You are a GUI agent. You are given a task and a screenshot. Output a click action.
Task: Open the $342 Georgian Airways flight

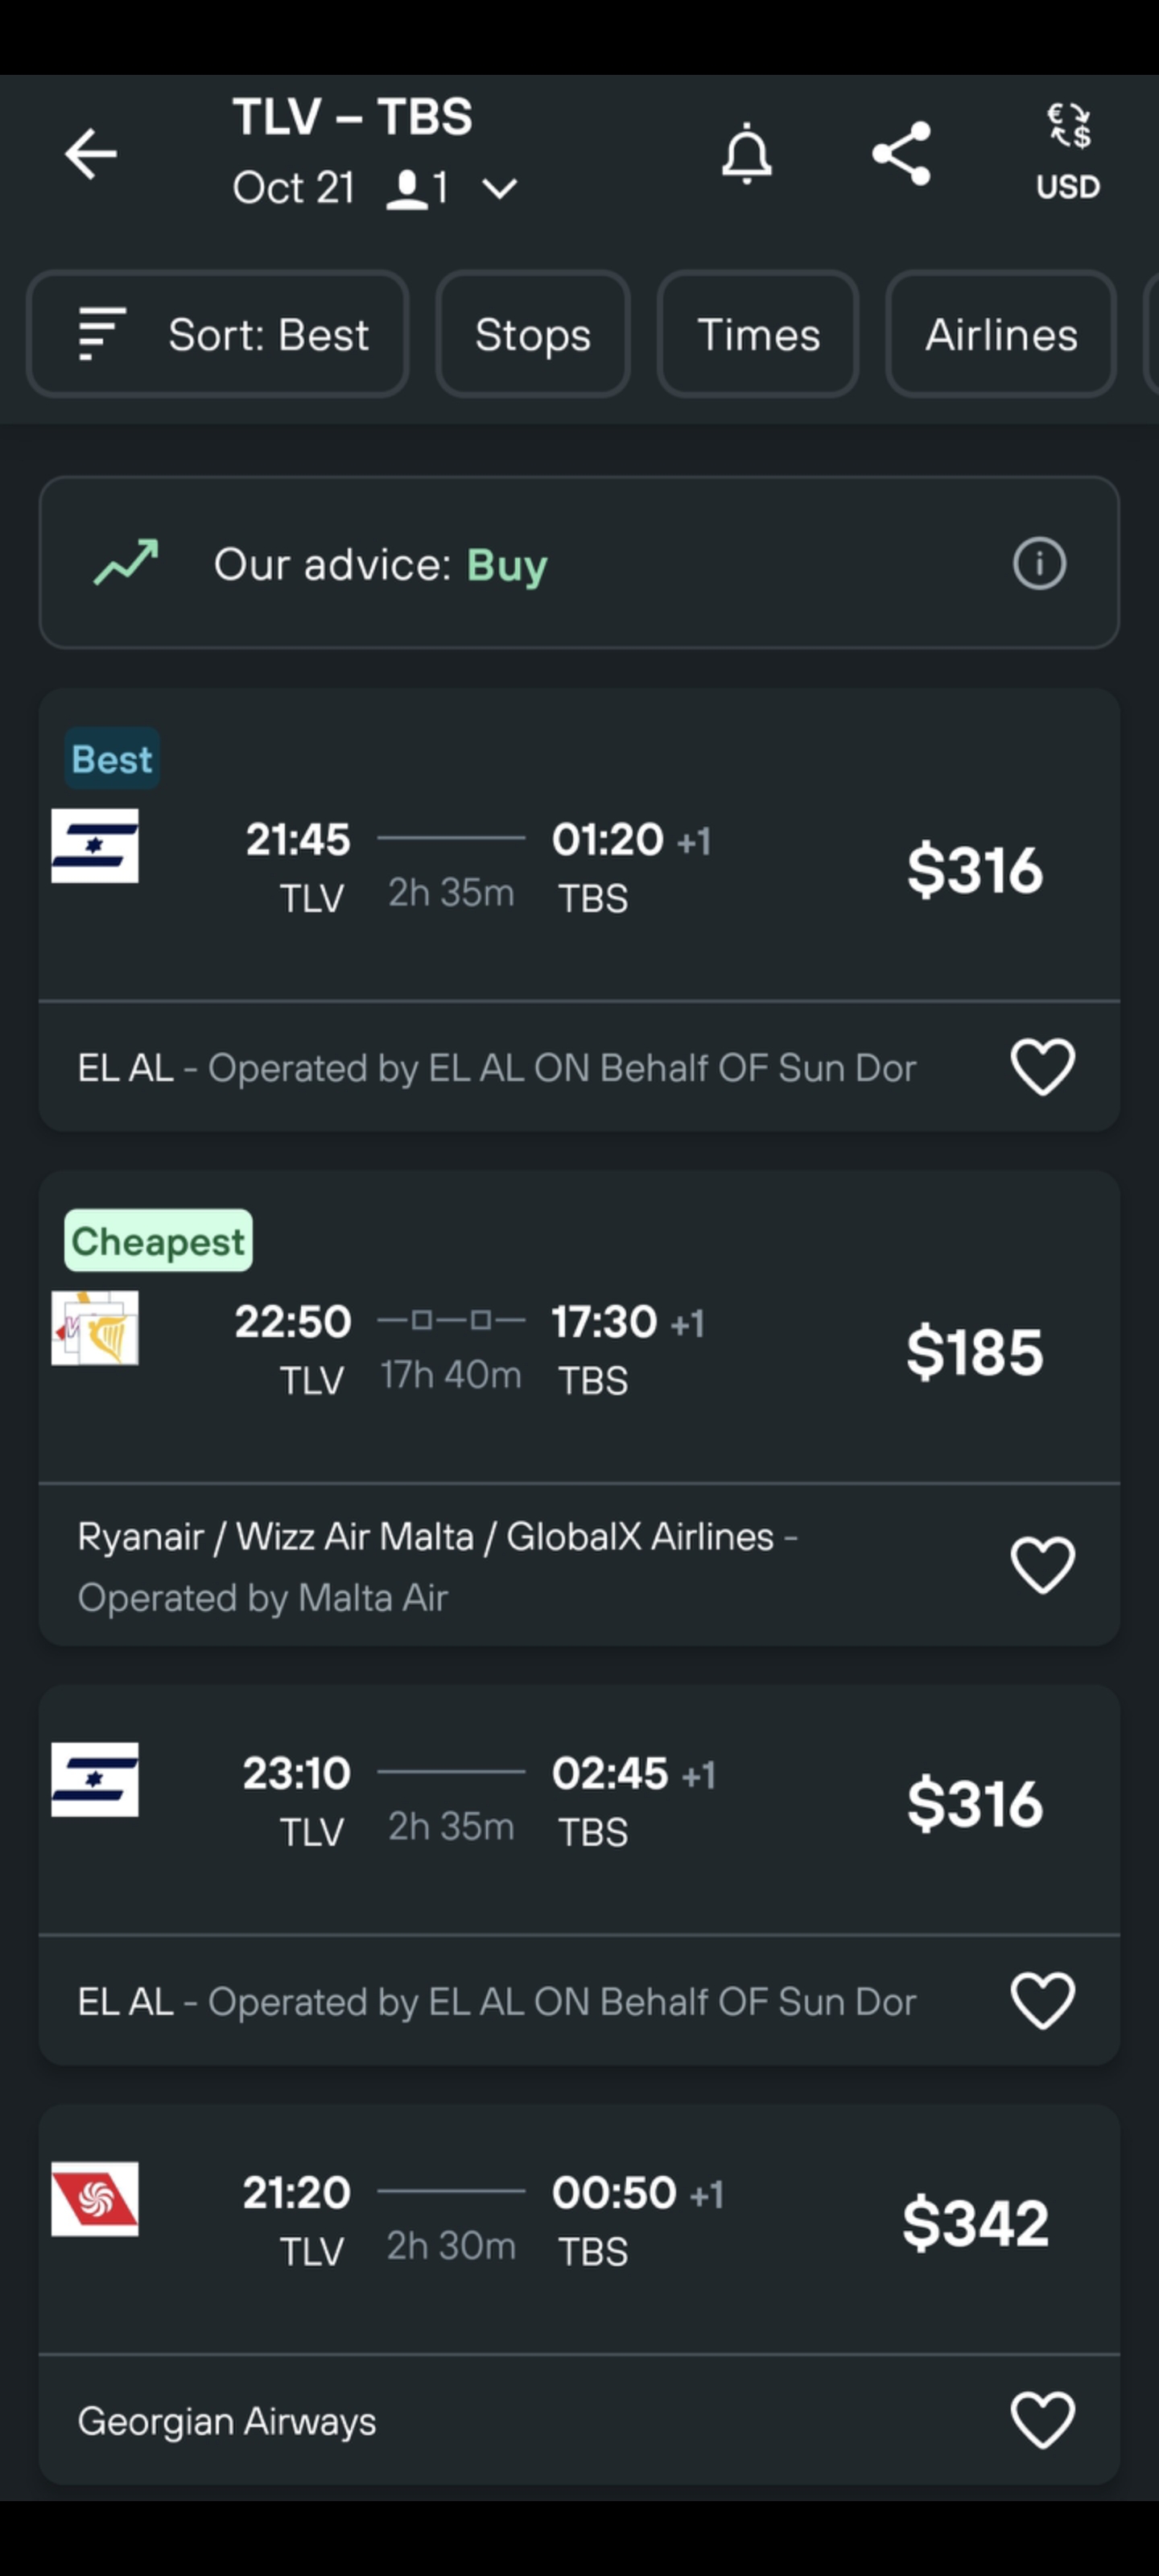[x=974, y=2223]
